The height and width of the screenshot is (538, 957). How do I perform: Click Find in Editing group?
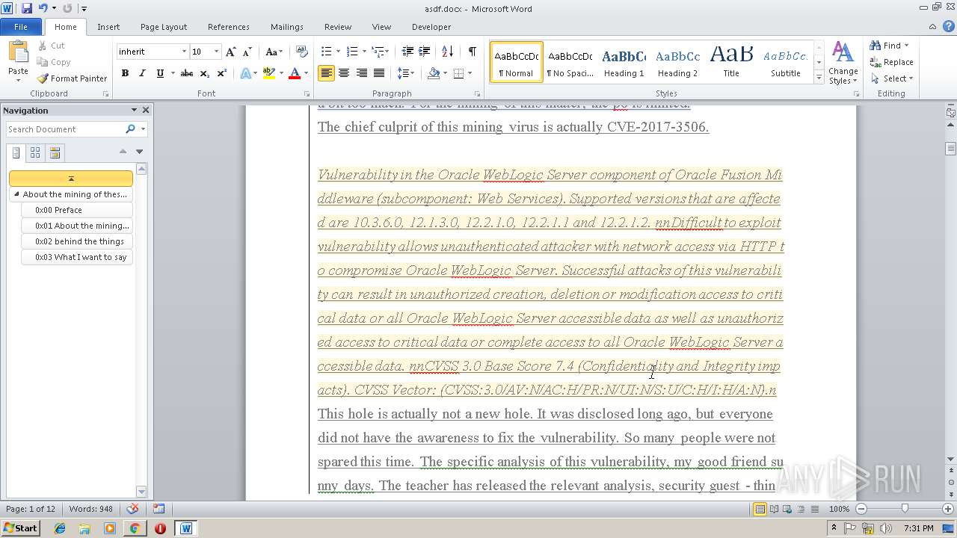[x=890, y=46]
